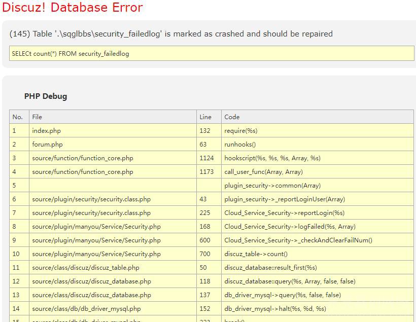The height and width of the screenshot is (322, 416).
Task: Click the "PHP Debug" section heading
Action: pyautogui.click(x=46, y=96)
